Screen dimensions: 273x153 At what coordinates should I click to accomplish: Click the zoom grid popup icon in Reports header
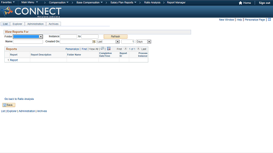102,48
